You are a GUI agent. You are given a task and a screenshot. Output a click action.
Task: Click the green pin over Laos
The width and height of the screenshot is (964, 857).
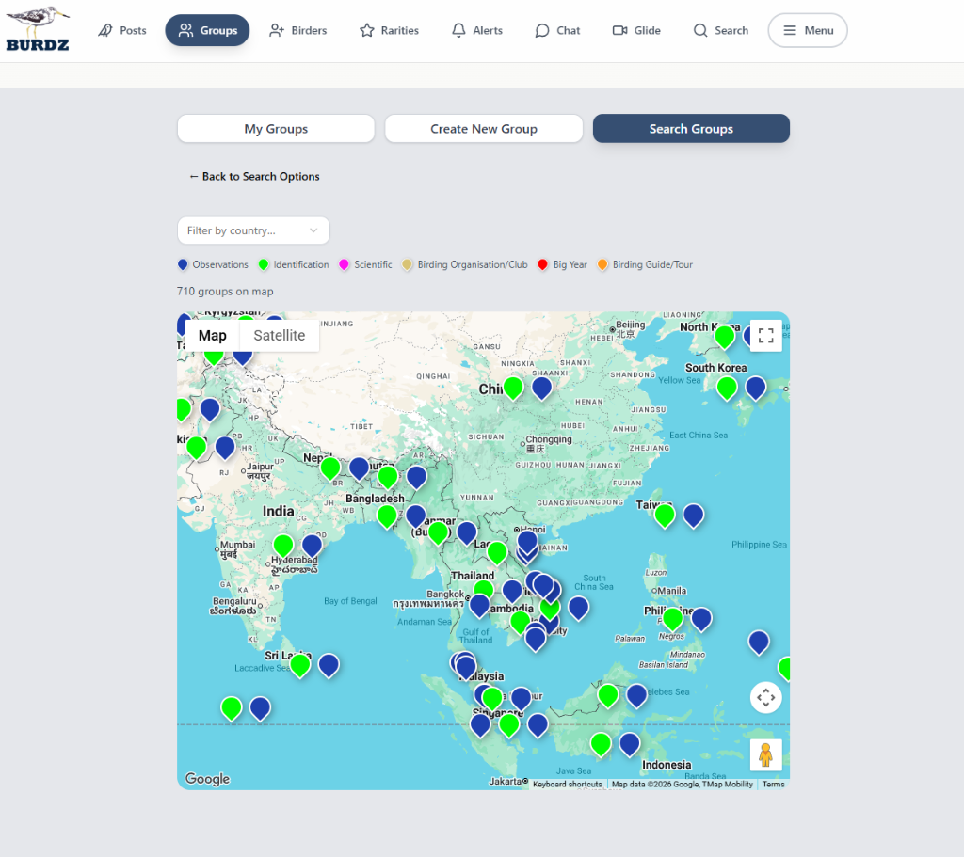click(x=497, y=553)
